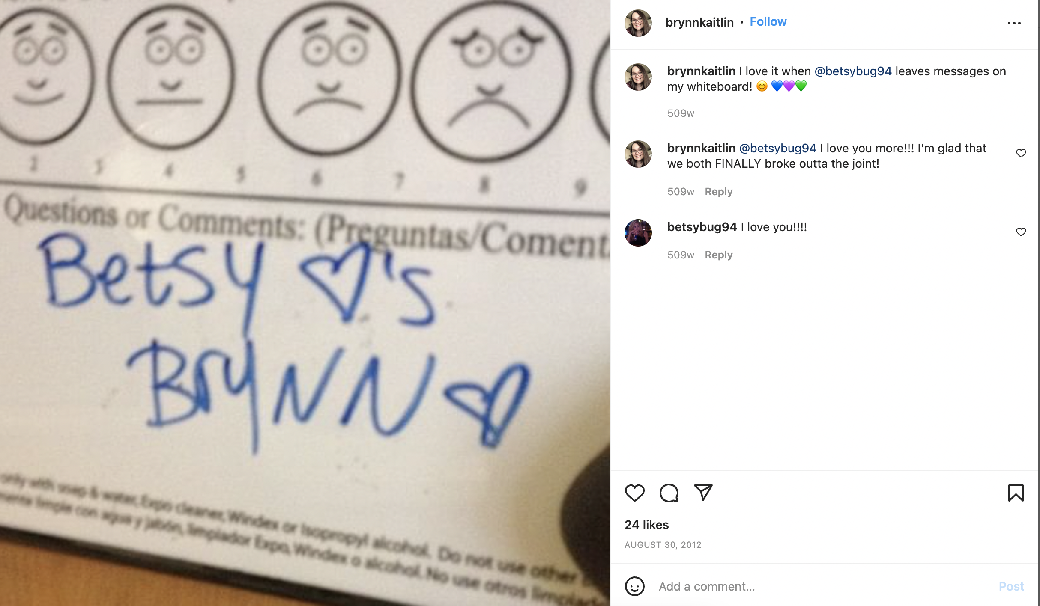Open the @betsybug94 mention in the caption
Screen dimensions: 1040x606
(853, 71)
